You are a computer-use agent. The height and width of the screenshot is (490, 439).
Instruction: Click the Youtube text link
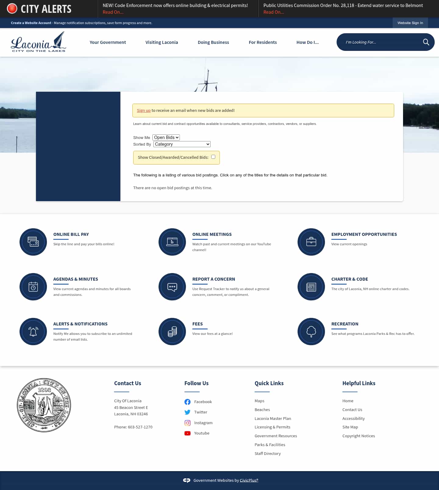pos(202,433)
